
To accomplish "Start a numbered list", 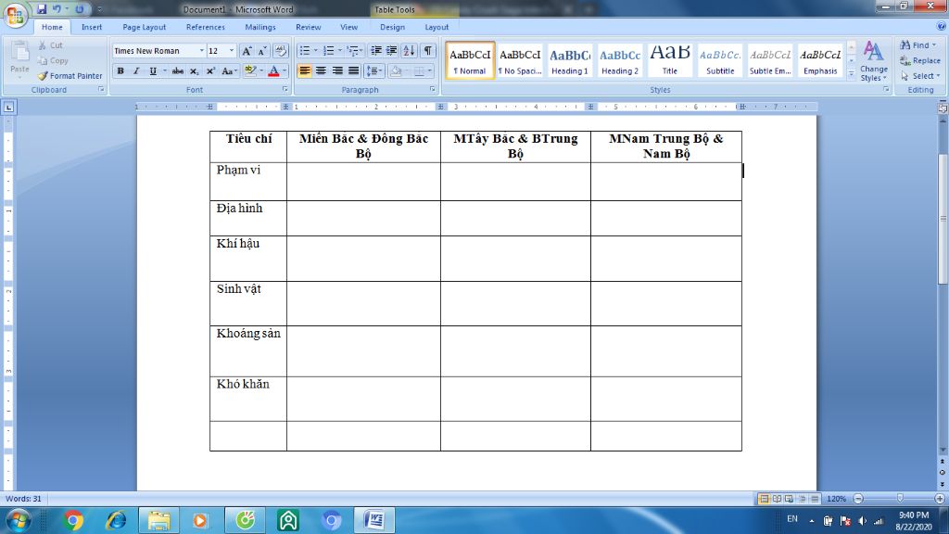I will tap(329, 51).
